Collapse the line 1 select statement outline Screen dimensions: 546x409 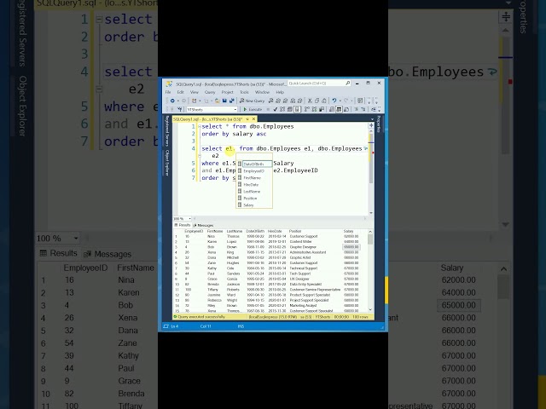coord(199,126)
